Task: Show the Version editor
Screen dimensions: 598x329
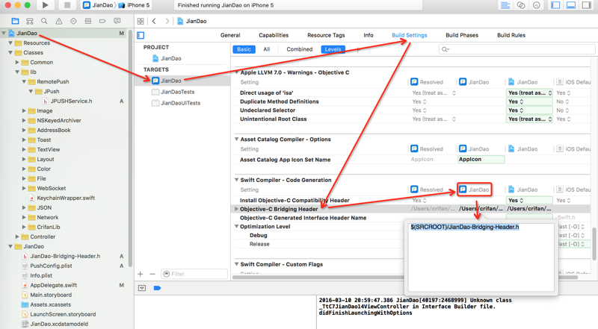Action: pos(537,5)
